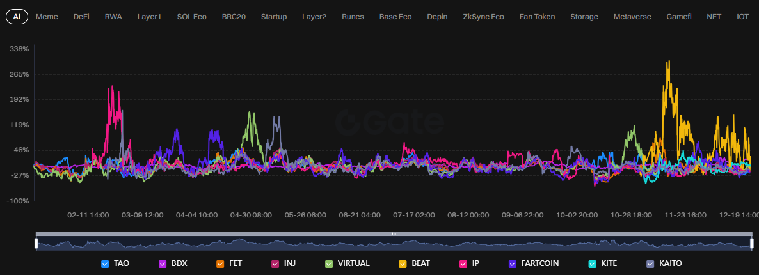Open the DeFi category tab
759x275 pixels.
coord(81,17)
